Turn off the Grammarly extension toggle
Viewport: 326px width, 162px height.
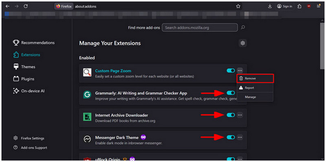[x=231, y=93]
